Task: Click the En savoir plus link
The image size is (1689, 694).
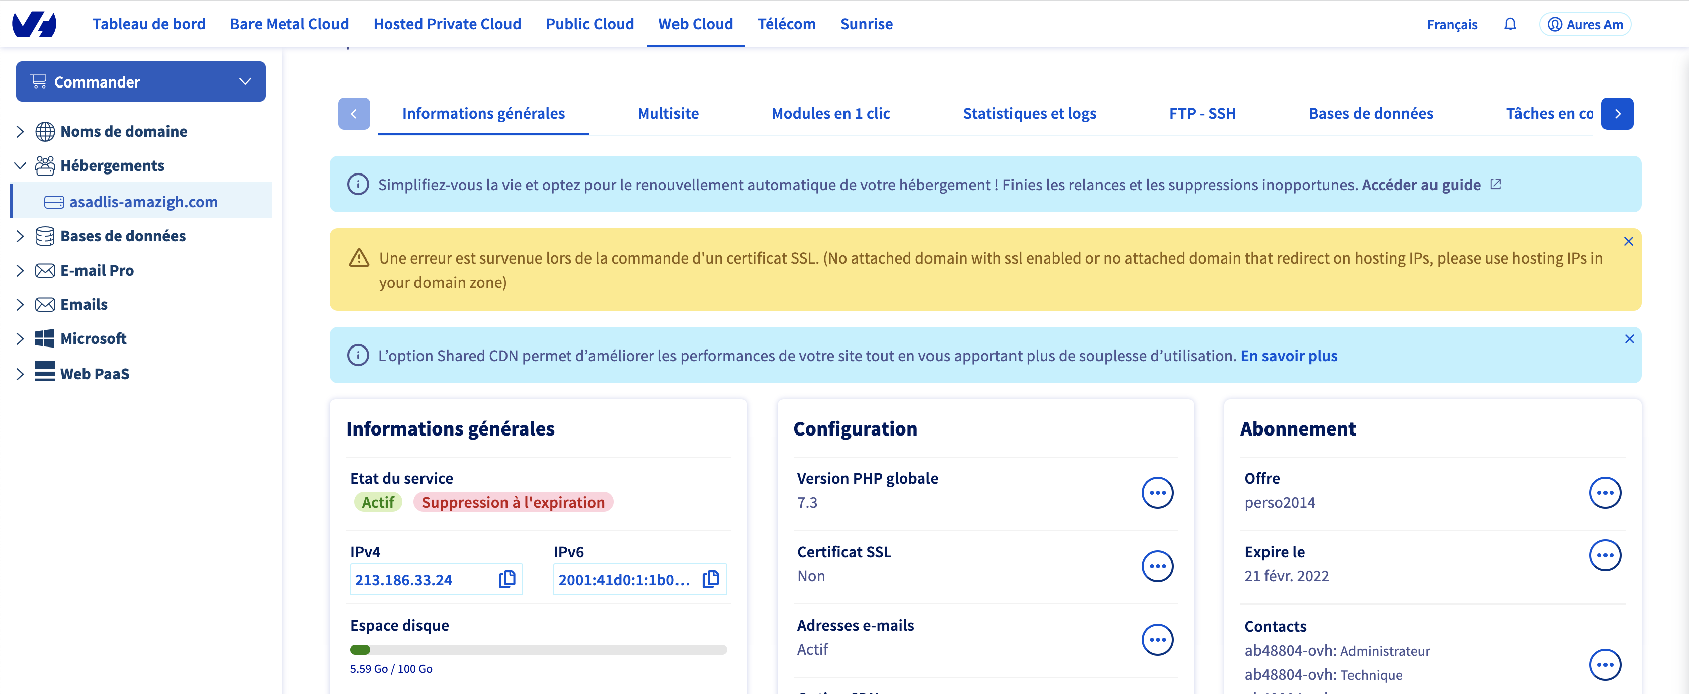Action: click(x=1289, y=356)
